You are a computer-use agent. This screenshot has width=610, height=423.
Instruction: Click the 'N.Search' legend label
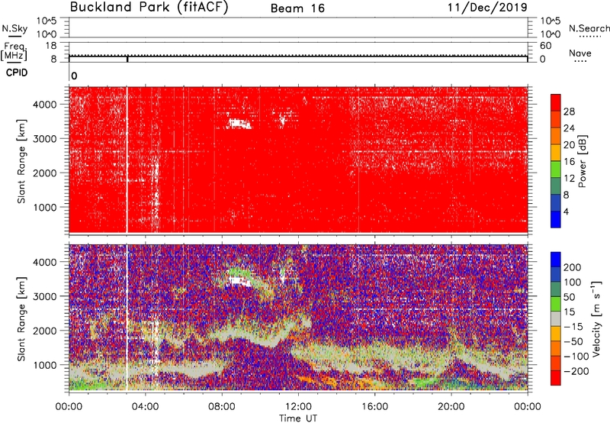[589, 28]
